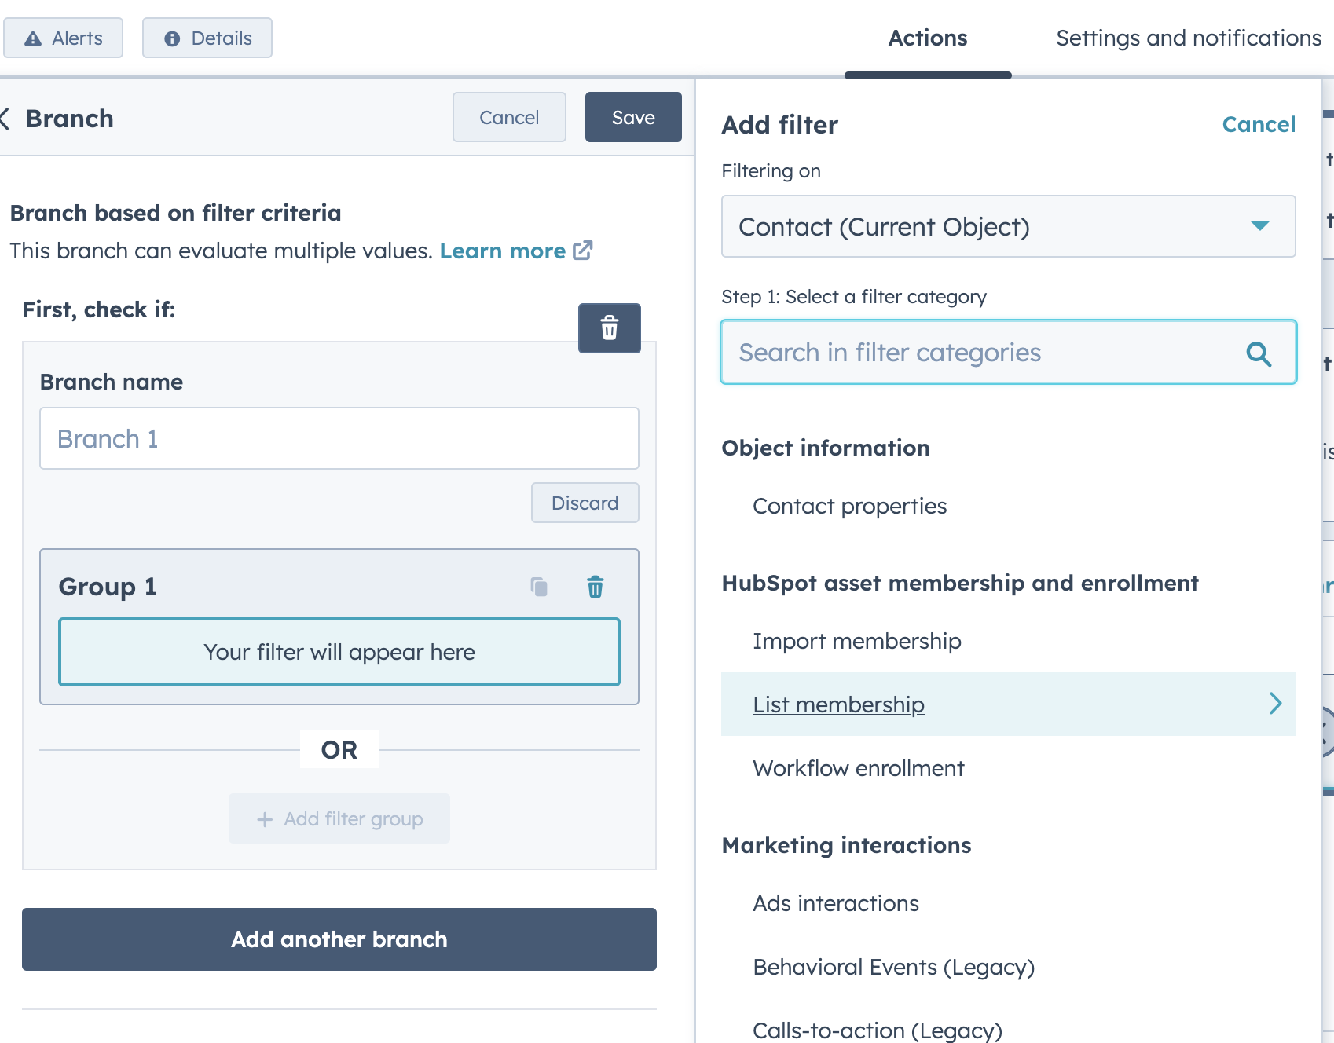The width and height of the screenshot is (1334, 1043).
Task: Click the search magnifier in filter categories
Action: [1259, 353]
